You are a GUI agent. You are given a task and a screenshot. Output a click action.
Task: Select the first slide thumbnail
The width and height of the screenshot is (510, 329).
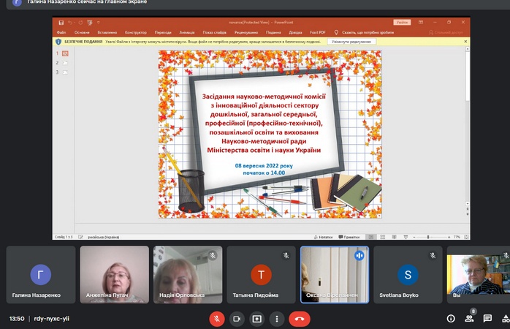(x=65, y=53)
